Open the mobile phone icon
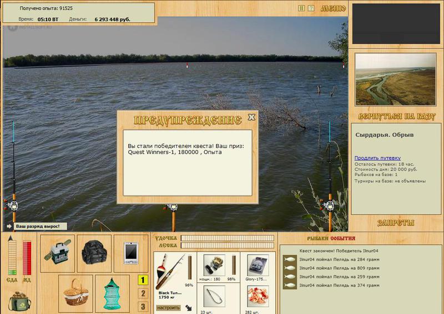 [x=131, y=253]
